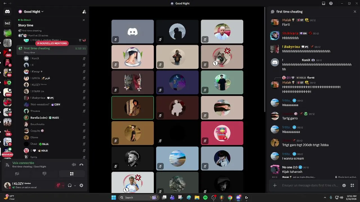Image resolution: width=360 pixels, height=202 pixels.
Task: Expand headphones output options arrow
Action: click(75, 185)
